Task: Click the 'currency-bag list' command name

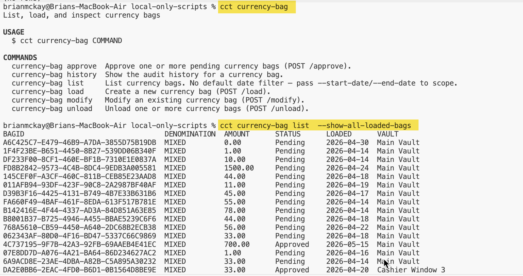Action: point(48,83)
